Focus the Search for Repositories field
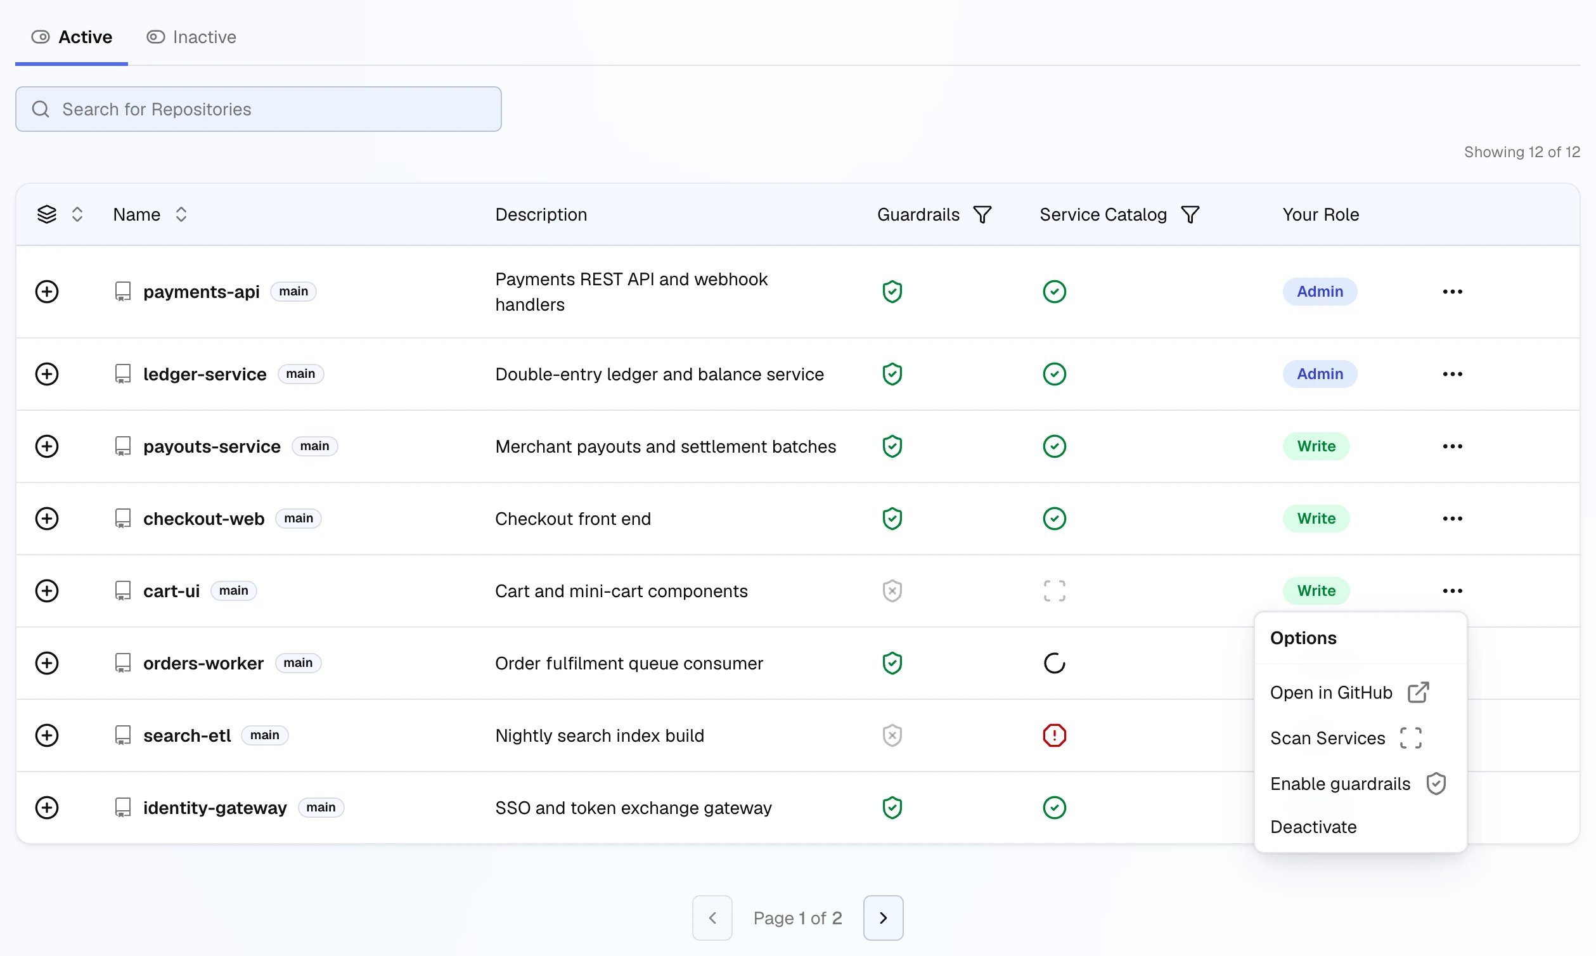1596x956 pixels. [258, 109]
